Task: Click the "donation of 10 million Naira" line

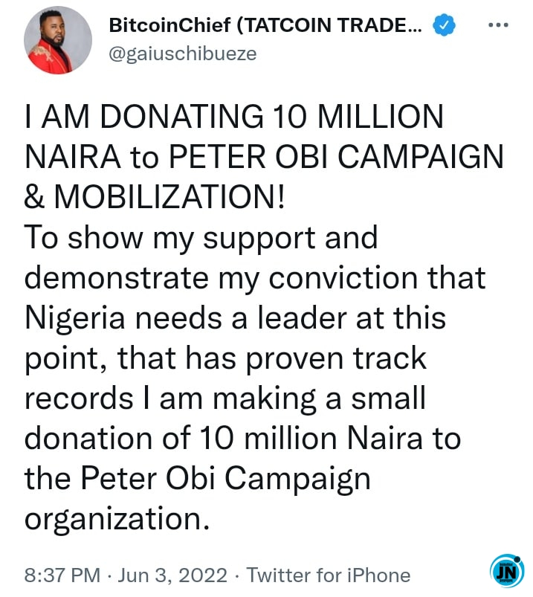Action: click(243, 438)
